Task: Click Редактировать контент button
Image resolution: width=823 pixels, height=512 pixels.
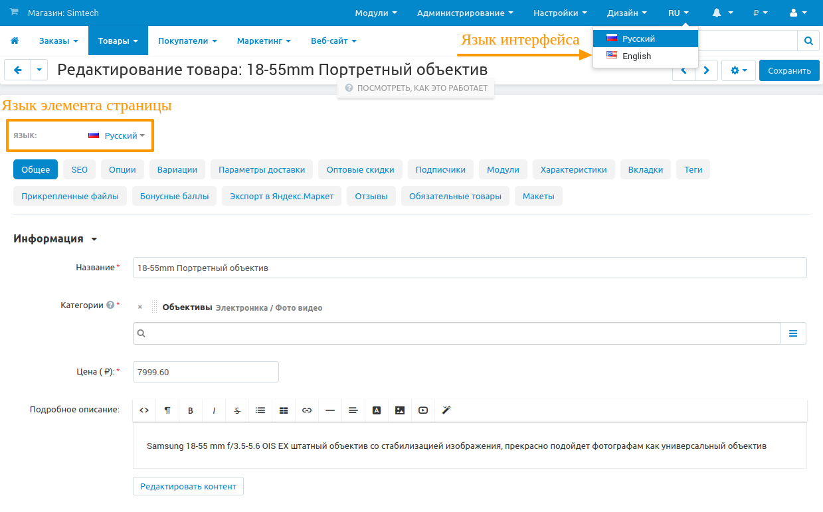Action: pos(188,486)
